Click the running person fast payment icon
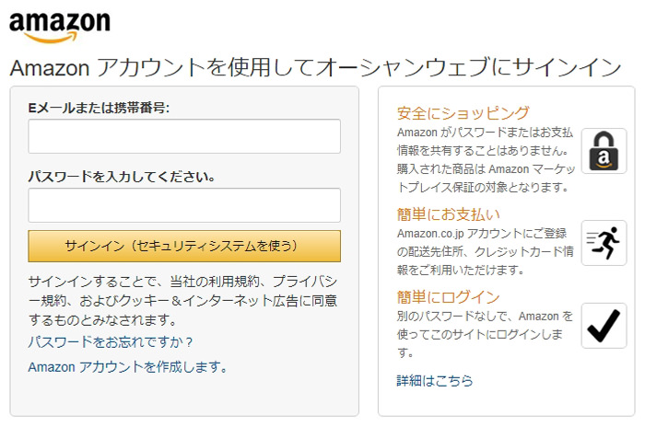The image size is (645, 427). click(604, 243)
